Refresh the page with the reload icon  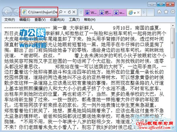click(x=69, y=12)
